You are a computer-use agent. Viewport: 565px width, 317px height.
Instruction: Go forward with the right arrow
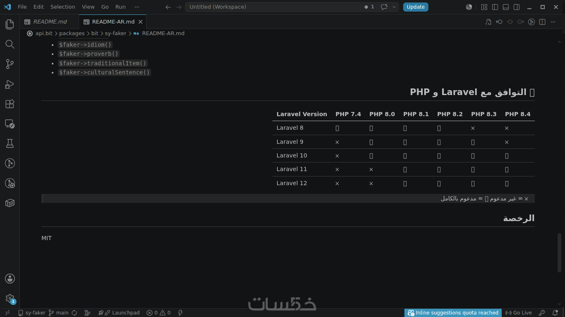click(178, 7)
